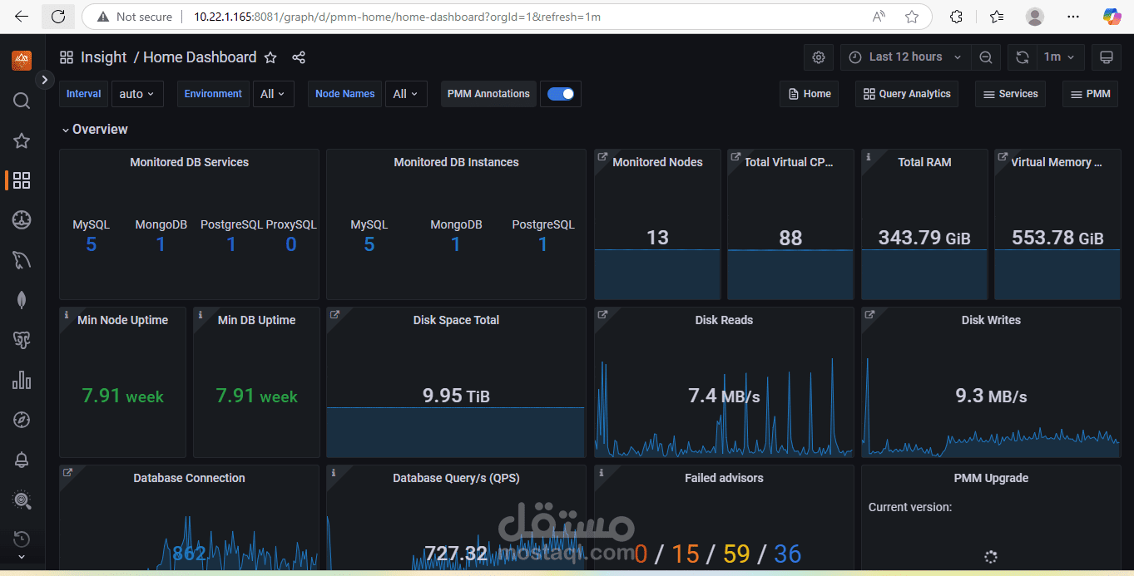Open dashboard settings gear icon

point(819,57)
